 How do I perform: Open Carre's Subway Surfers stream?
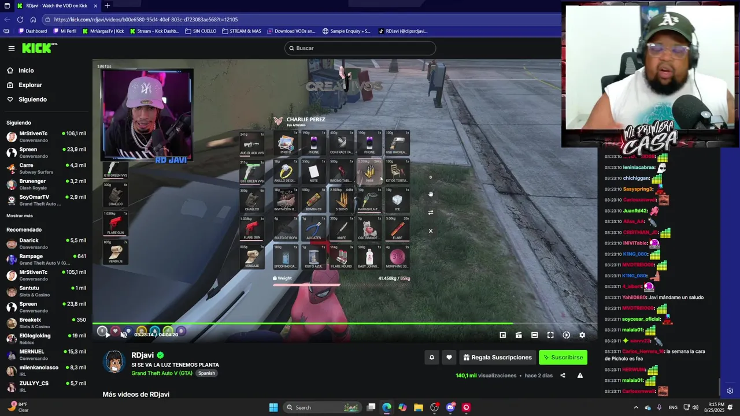pos(46,168)
